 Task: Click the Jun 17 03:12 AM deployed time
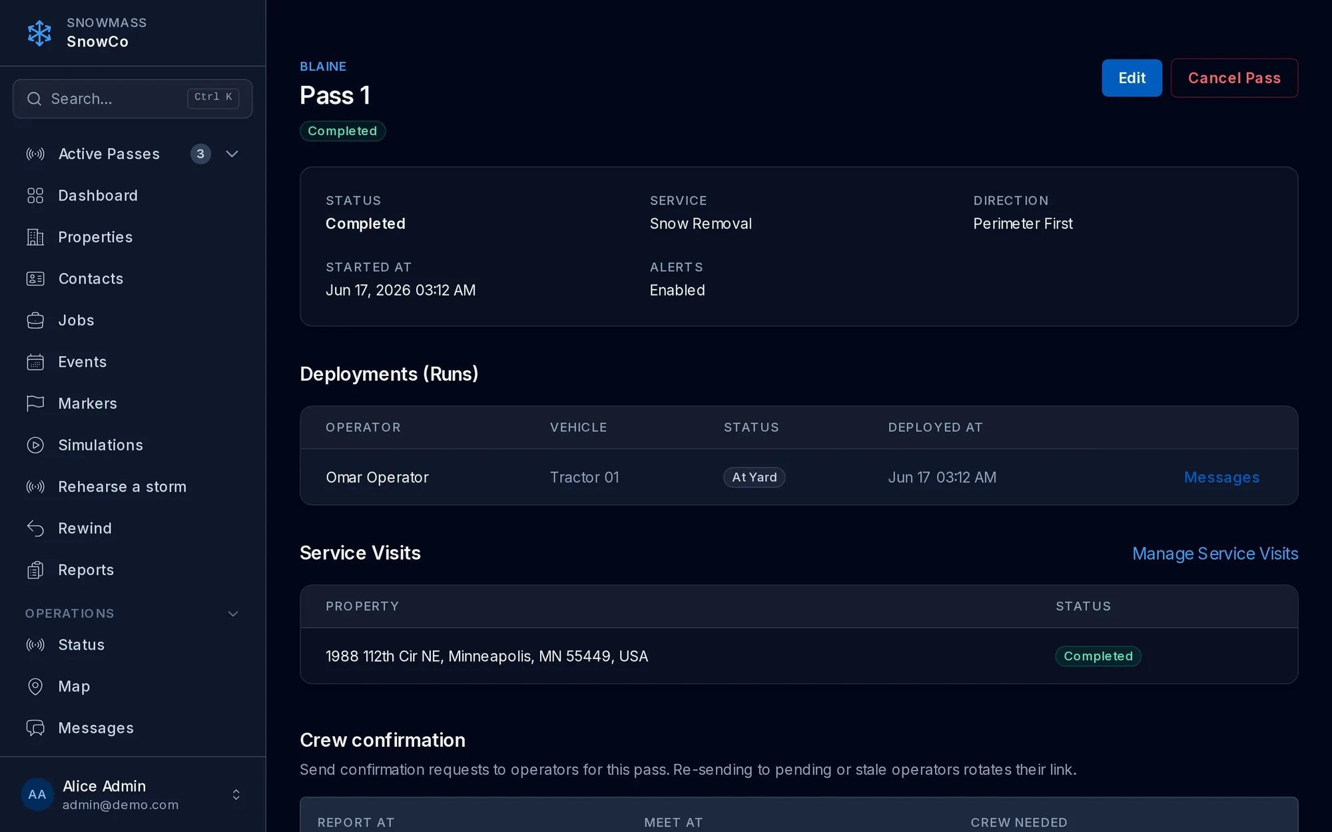942,477
